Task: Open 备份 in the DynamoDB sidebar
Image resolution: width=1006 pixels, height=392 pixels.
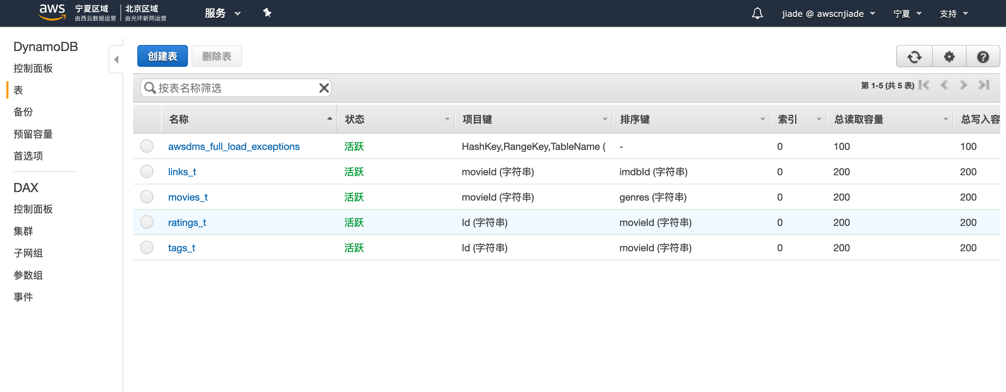Action: tap(24, 112)
